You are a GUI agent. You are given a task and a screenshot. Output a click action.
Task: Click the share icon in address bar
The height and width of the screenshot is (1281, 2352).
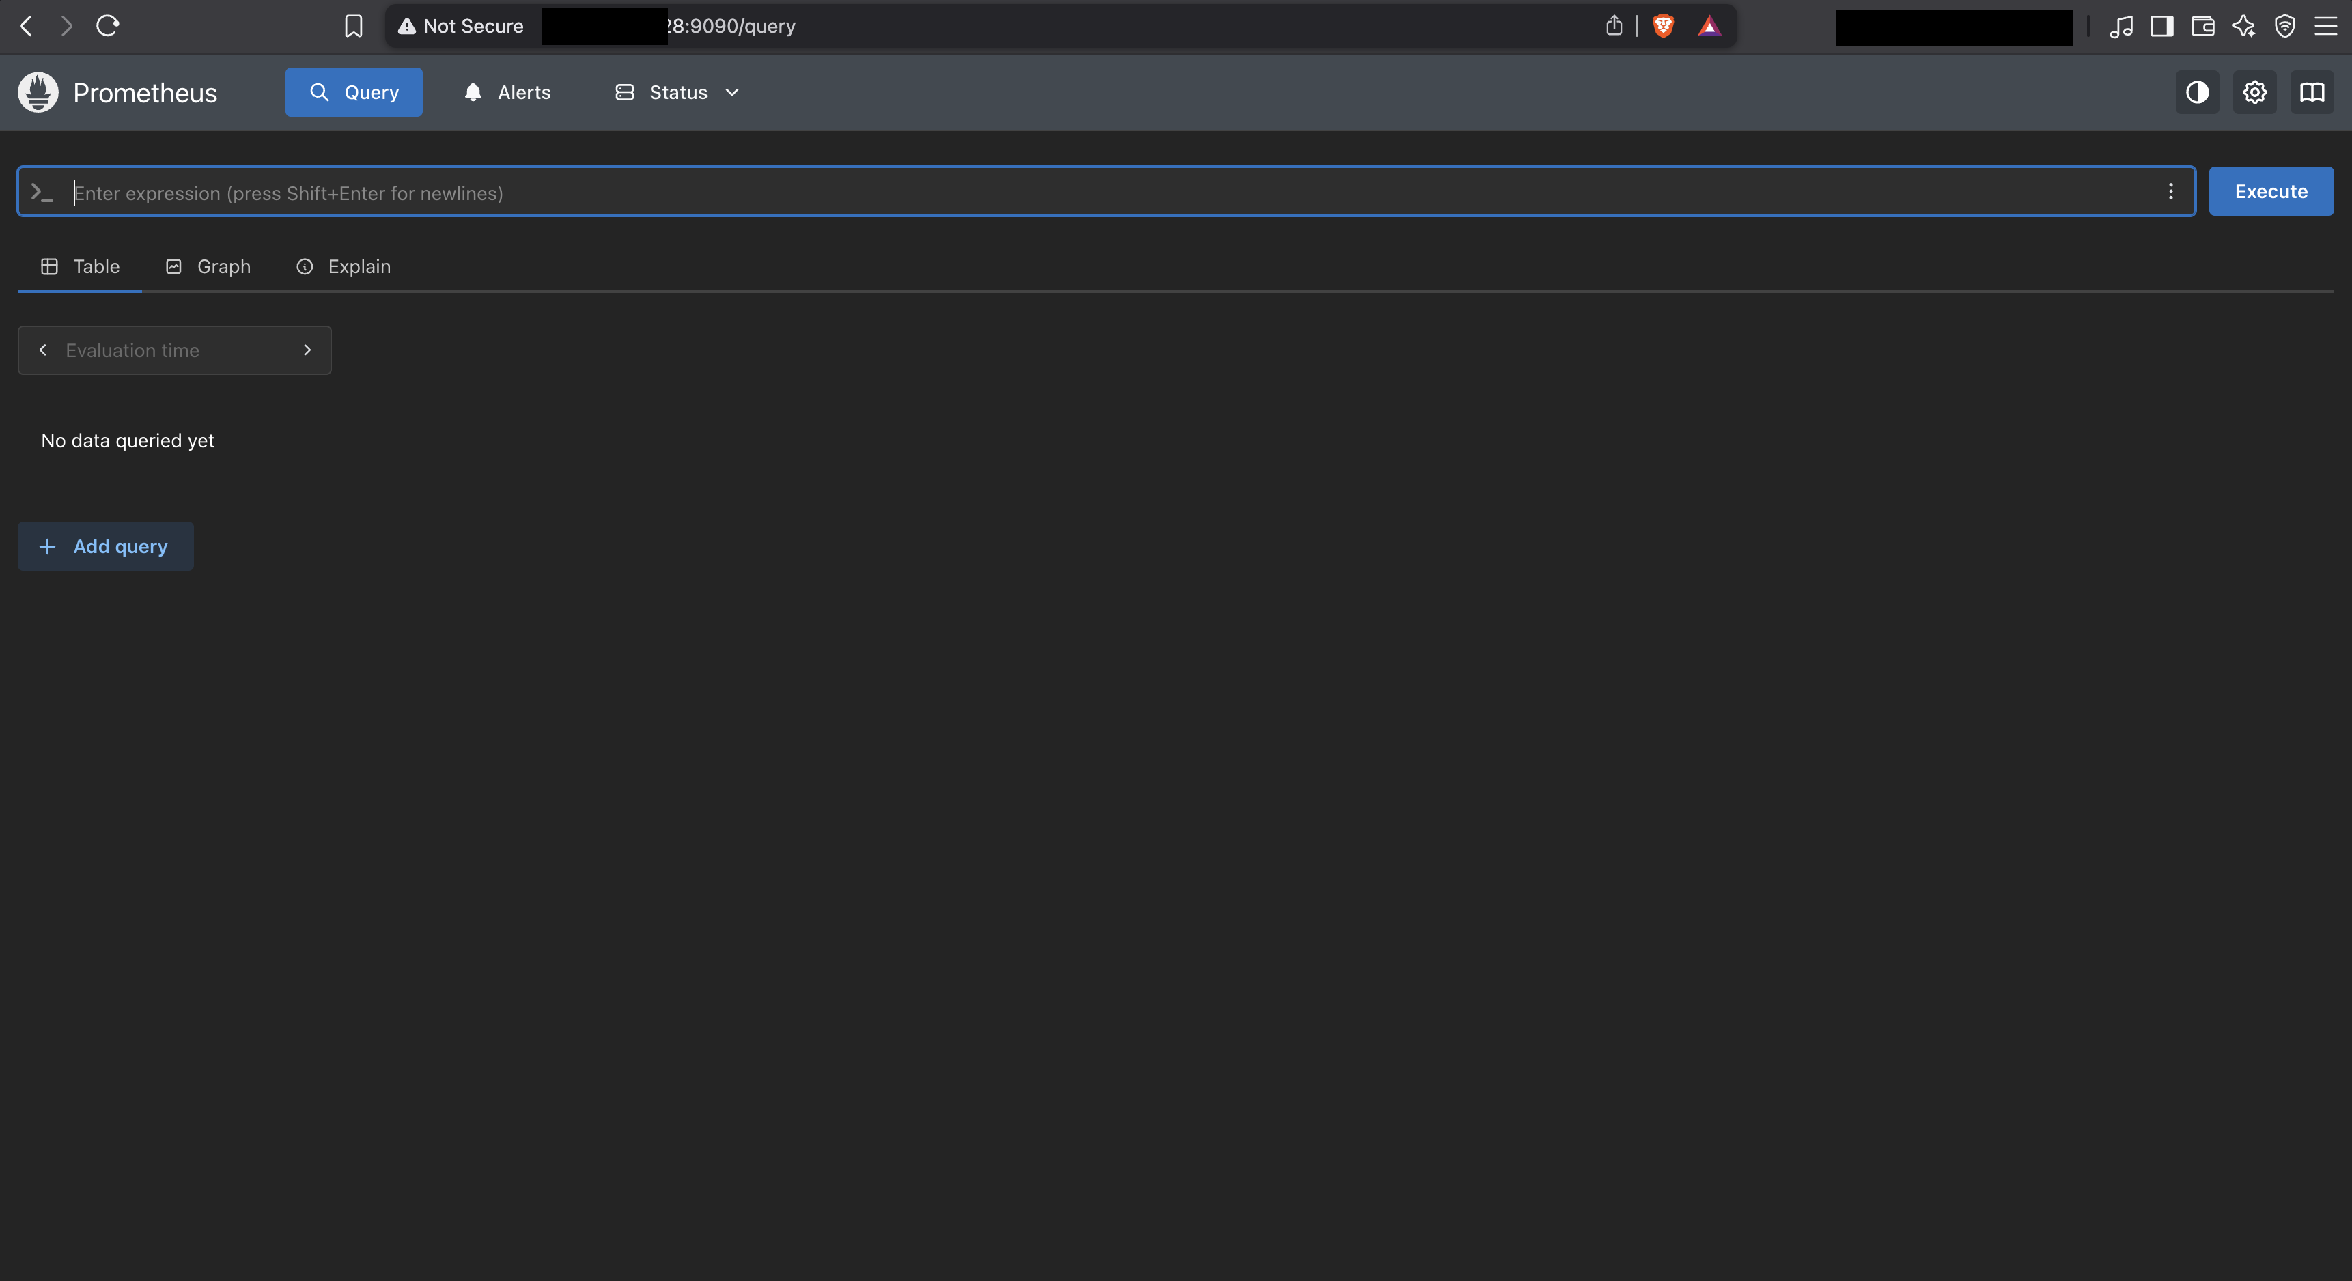[x=1613, y=25]
